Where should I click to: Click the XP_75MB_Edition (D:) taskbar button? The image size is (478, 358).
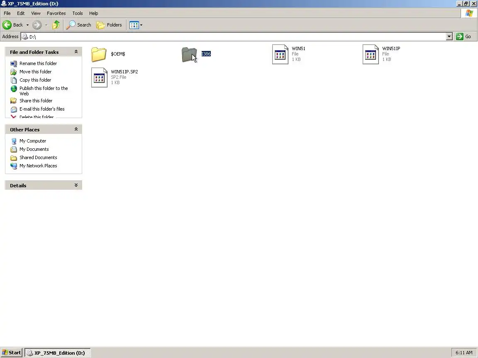click(x=57, y=353)
